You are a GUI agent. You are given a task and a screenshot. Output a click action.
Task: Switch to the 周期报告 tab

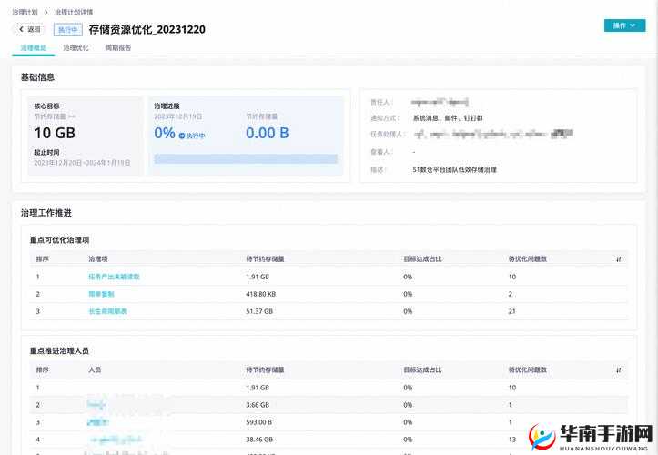tap(118, 48)
